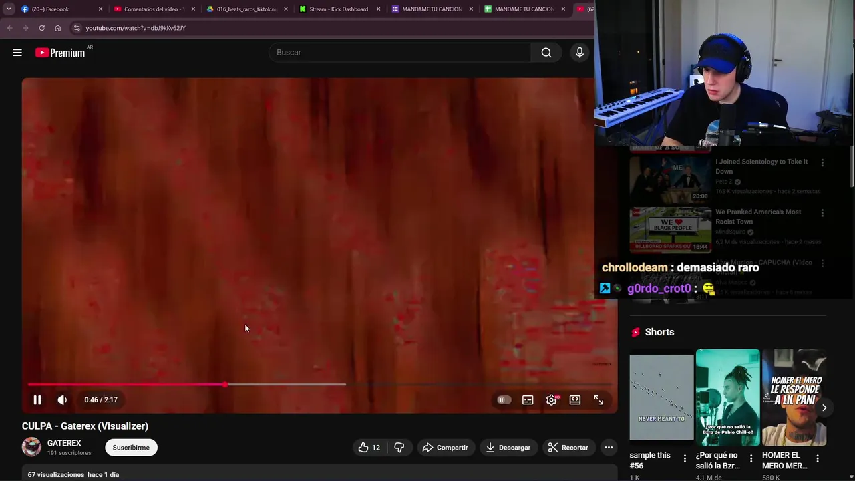Open options for HOMER EL MERO short
Screen dimensions: 855x481
818,458
